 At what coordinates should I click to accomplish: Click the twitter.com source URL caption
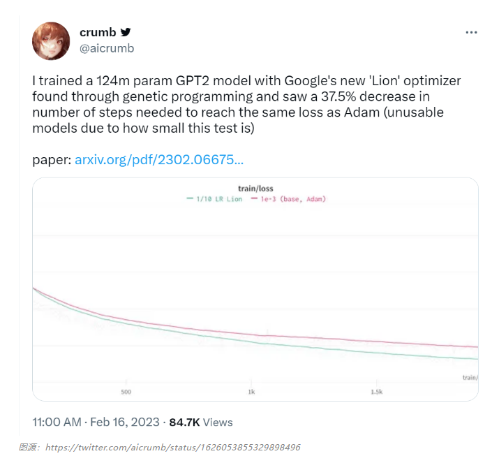[x=172, y=447]
